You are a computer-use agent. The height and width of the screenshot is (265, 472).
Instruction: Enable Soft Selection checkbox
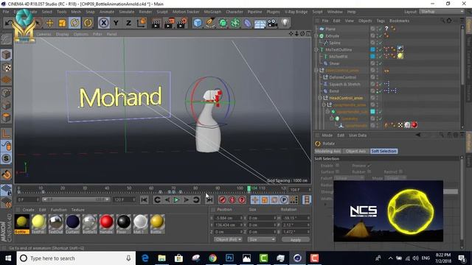click(x=338, y=165)
